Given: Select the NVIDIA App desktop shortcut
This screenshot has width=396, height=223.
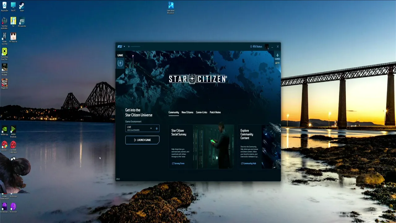Looking at the screenshot, I should (5, 130).
